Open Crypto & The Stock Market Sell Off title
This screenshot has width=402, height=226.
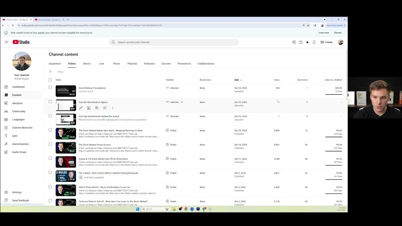tap(103, 159)
